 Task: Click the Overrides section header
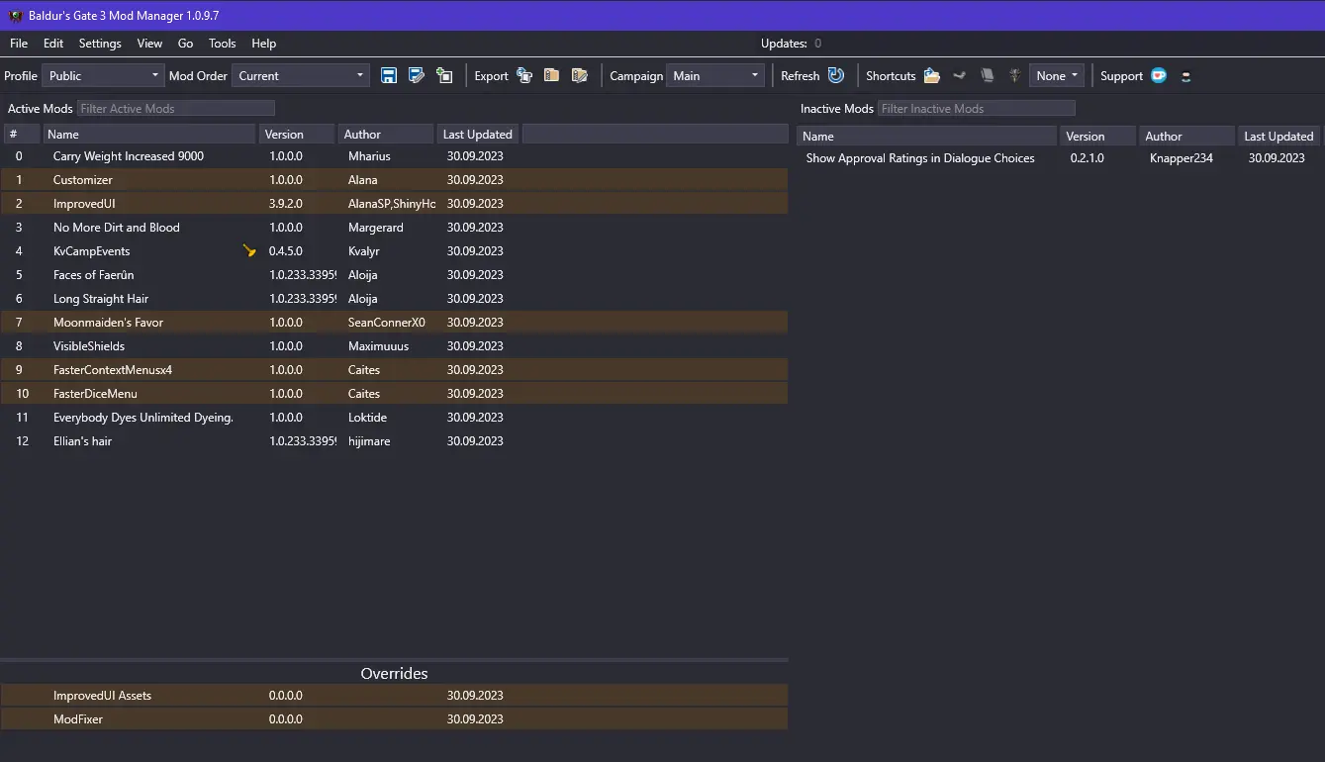(x=394, y=674)
